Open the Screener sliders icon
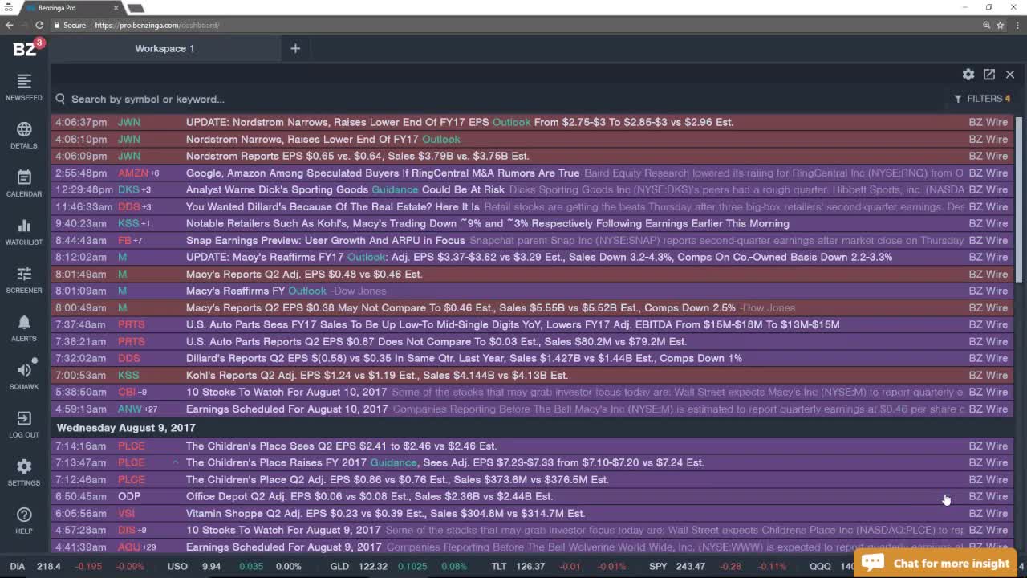Image resolution: width=1027 pixels, height=578 pixels. (x=24, y=279)
